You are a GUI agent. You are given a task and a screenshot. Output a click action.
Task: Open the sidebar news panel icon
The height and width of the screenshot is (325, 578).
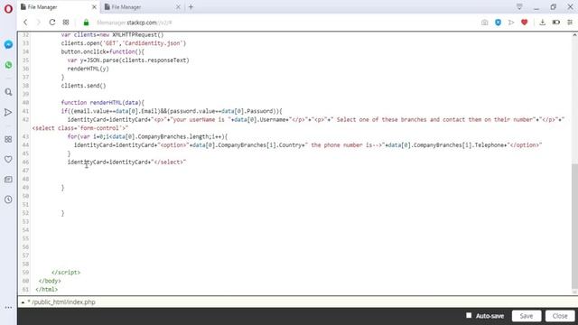click(8, 180)
